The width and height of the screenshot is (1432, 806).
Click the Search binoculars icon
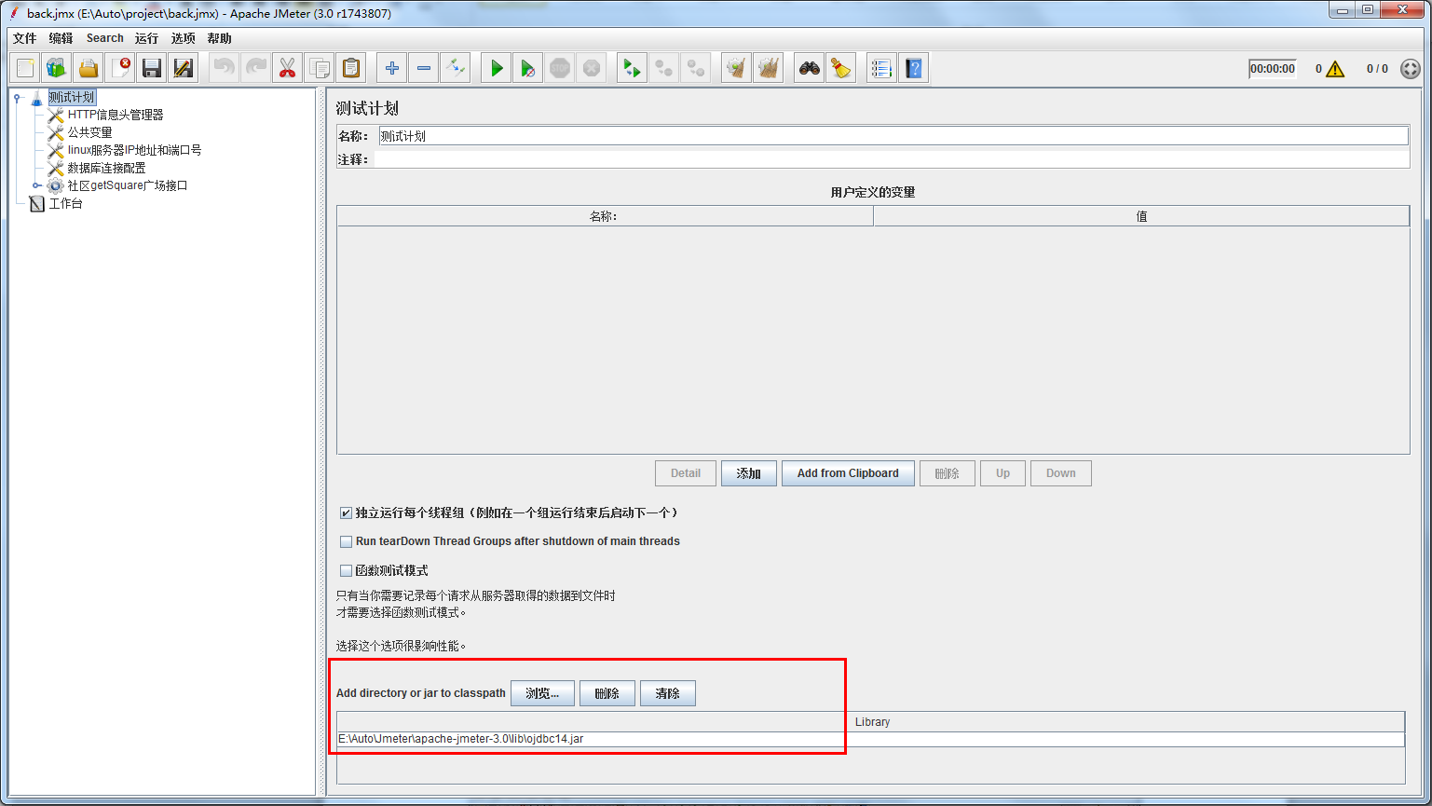[809, 68]
